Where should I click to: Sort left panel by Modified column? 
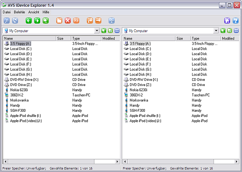pyautogui.click(x=111, y=38)
